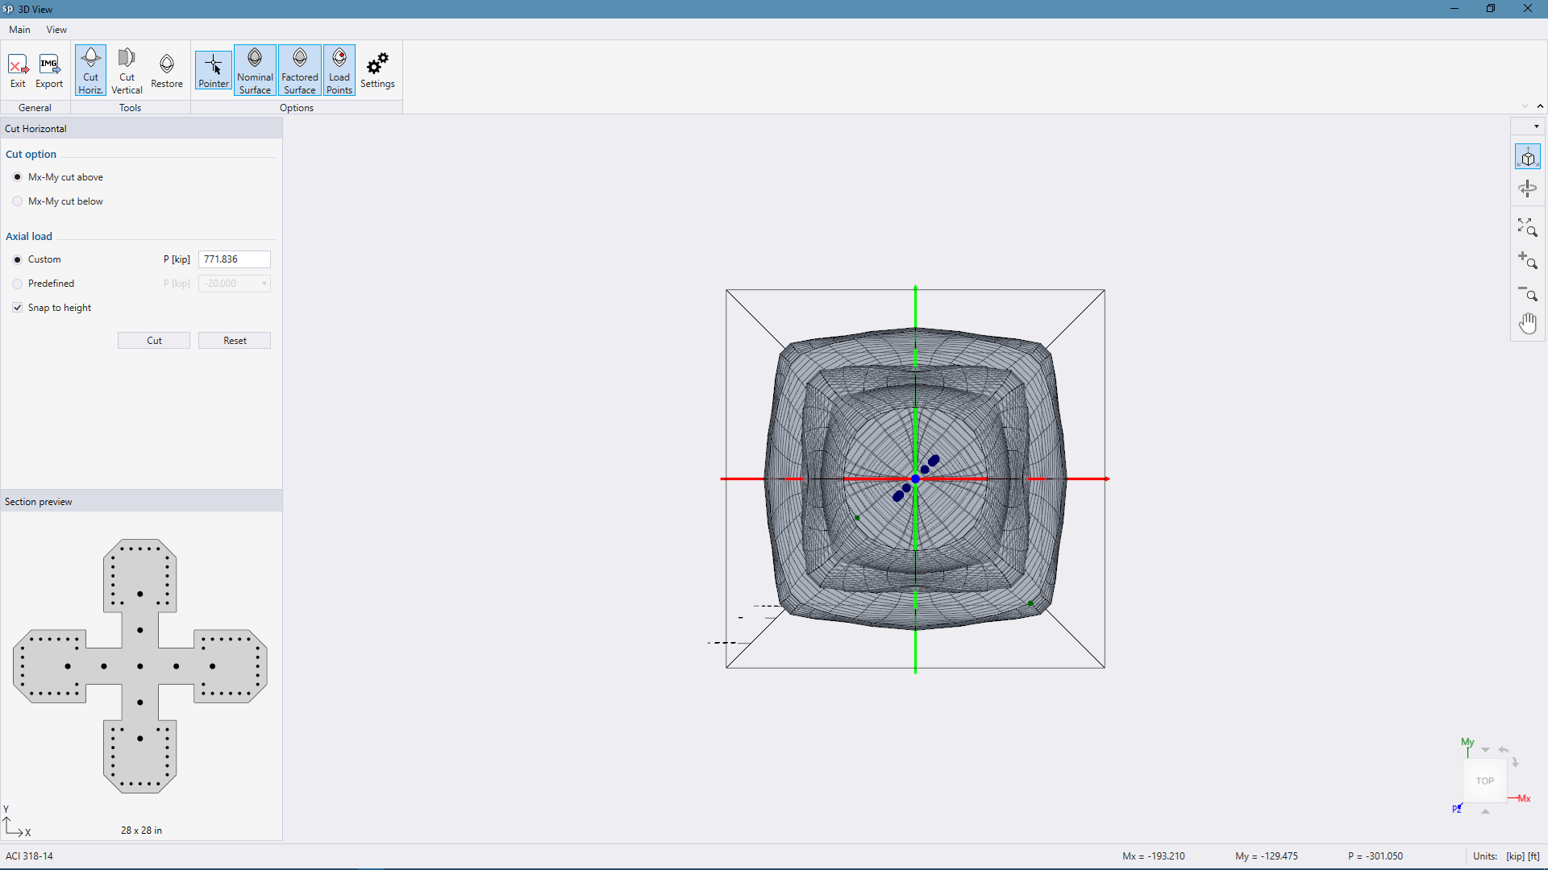
Task: Open the Main menu tab
Action: pos(19,30)
